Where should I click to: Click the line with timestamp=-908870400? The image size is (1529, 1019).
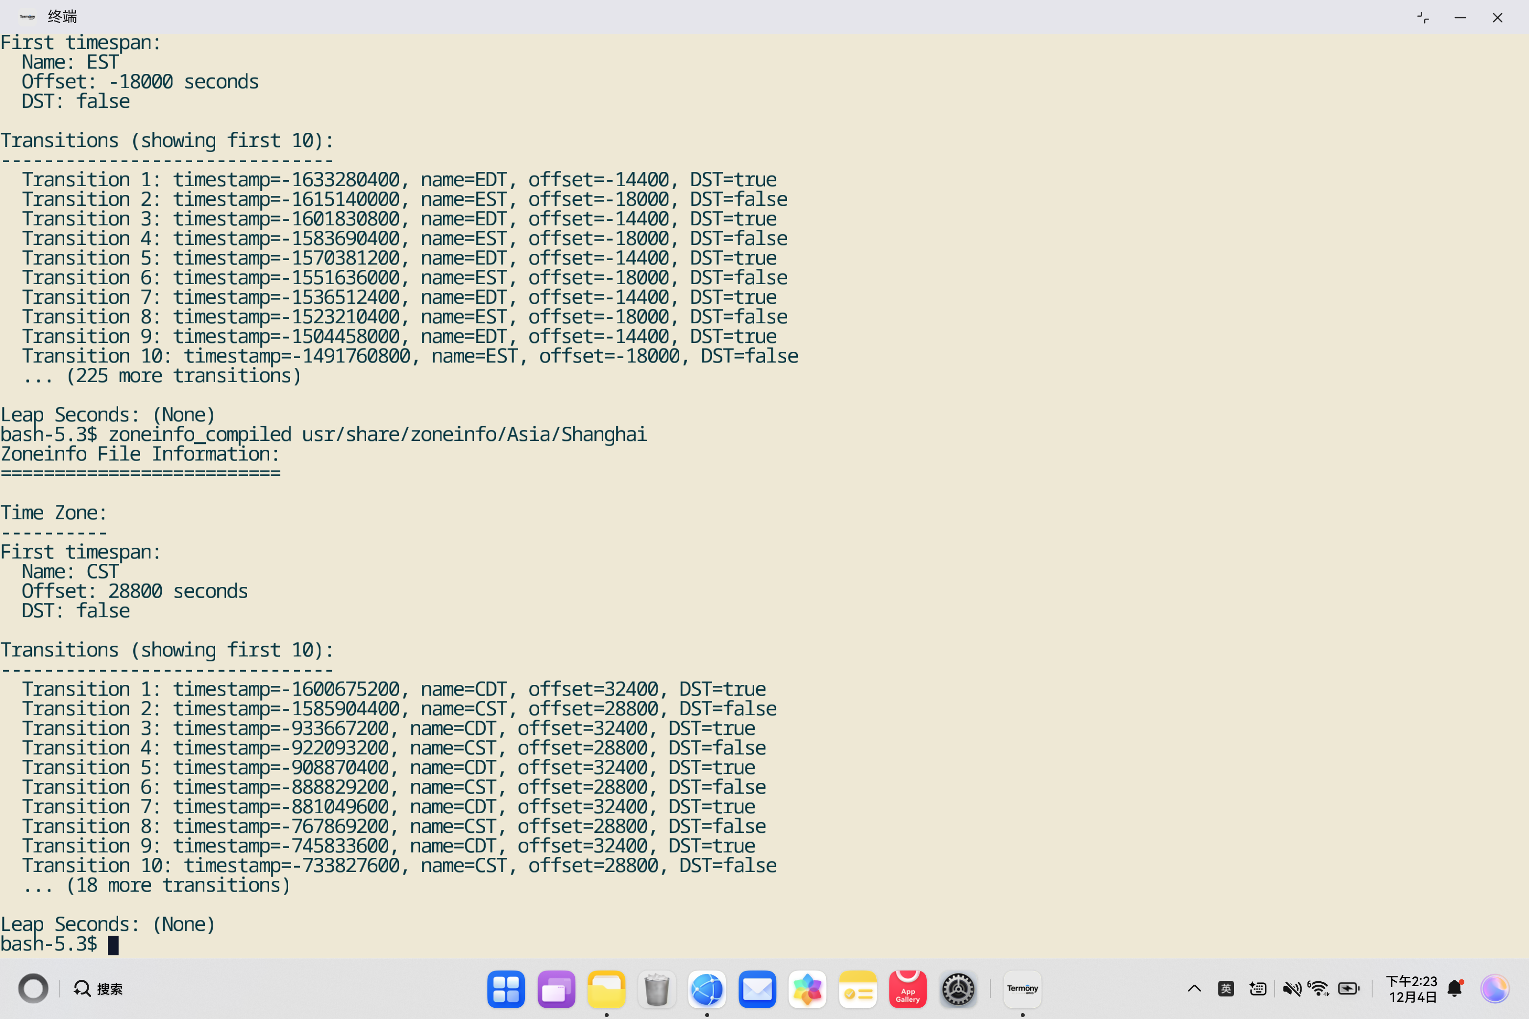(x=389, y=768)
